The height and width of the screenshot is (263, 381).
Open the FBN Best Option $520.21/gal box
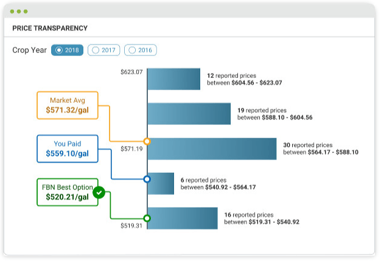(68, 192)
